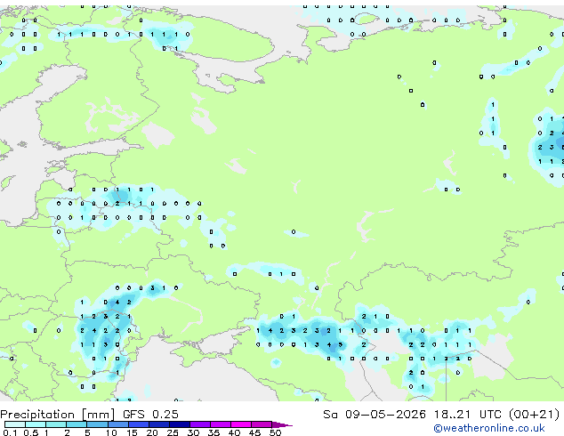
Task: Click the 15–20 mm legend swatch
Action: (139, 424)
